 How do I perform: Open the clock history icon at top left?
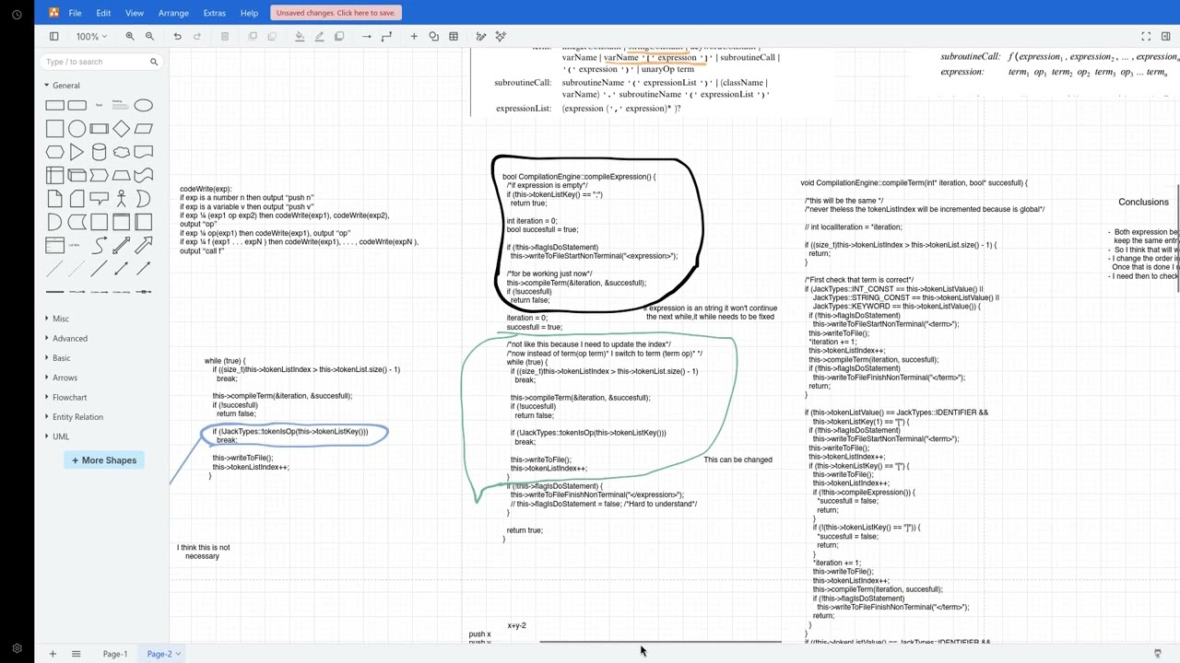17,15
